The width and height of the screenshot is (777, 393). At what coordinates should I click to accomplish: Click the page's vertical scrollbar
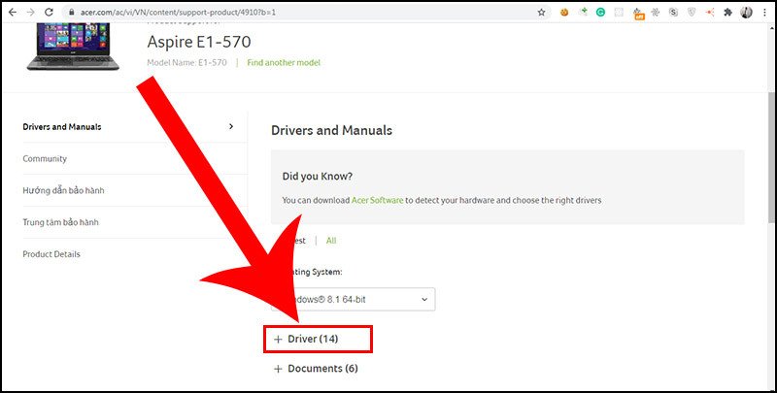coord(771,158)
